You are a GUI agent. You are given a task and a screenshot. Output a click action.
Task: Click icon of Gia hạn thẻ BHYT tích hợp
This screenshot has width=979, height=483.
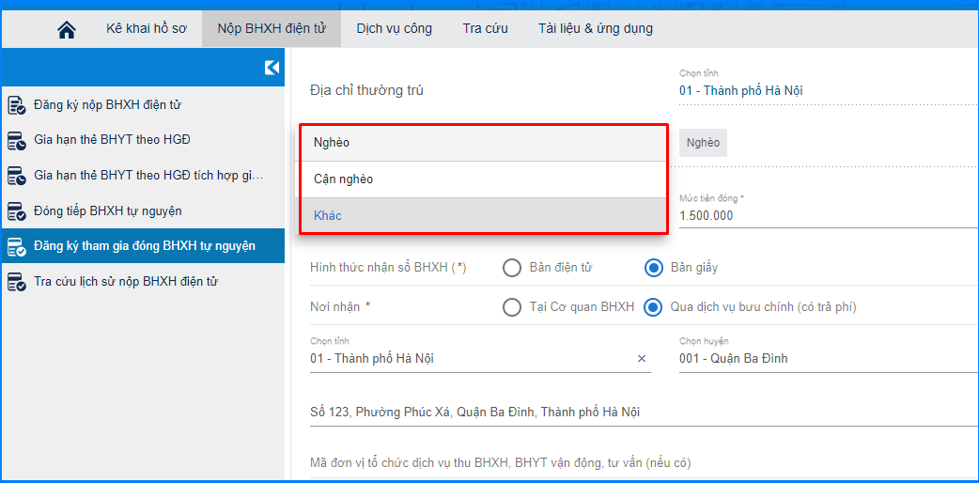(x=16, y=176)
